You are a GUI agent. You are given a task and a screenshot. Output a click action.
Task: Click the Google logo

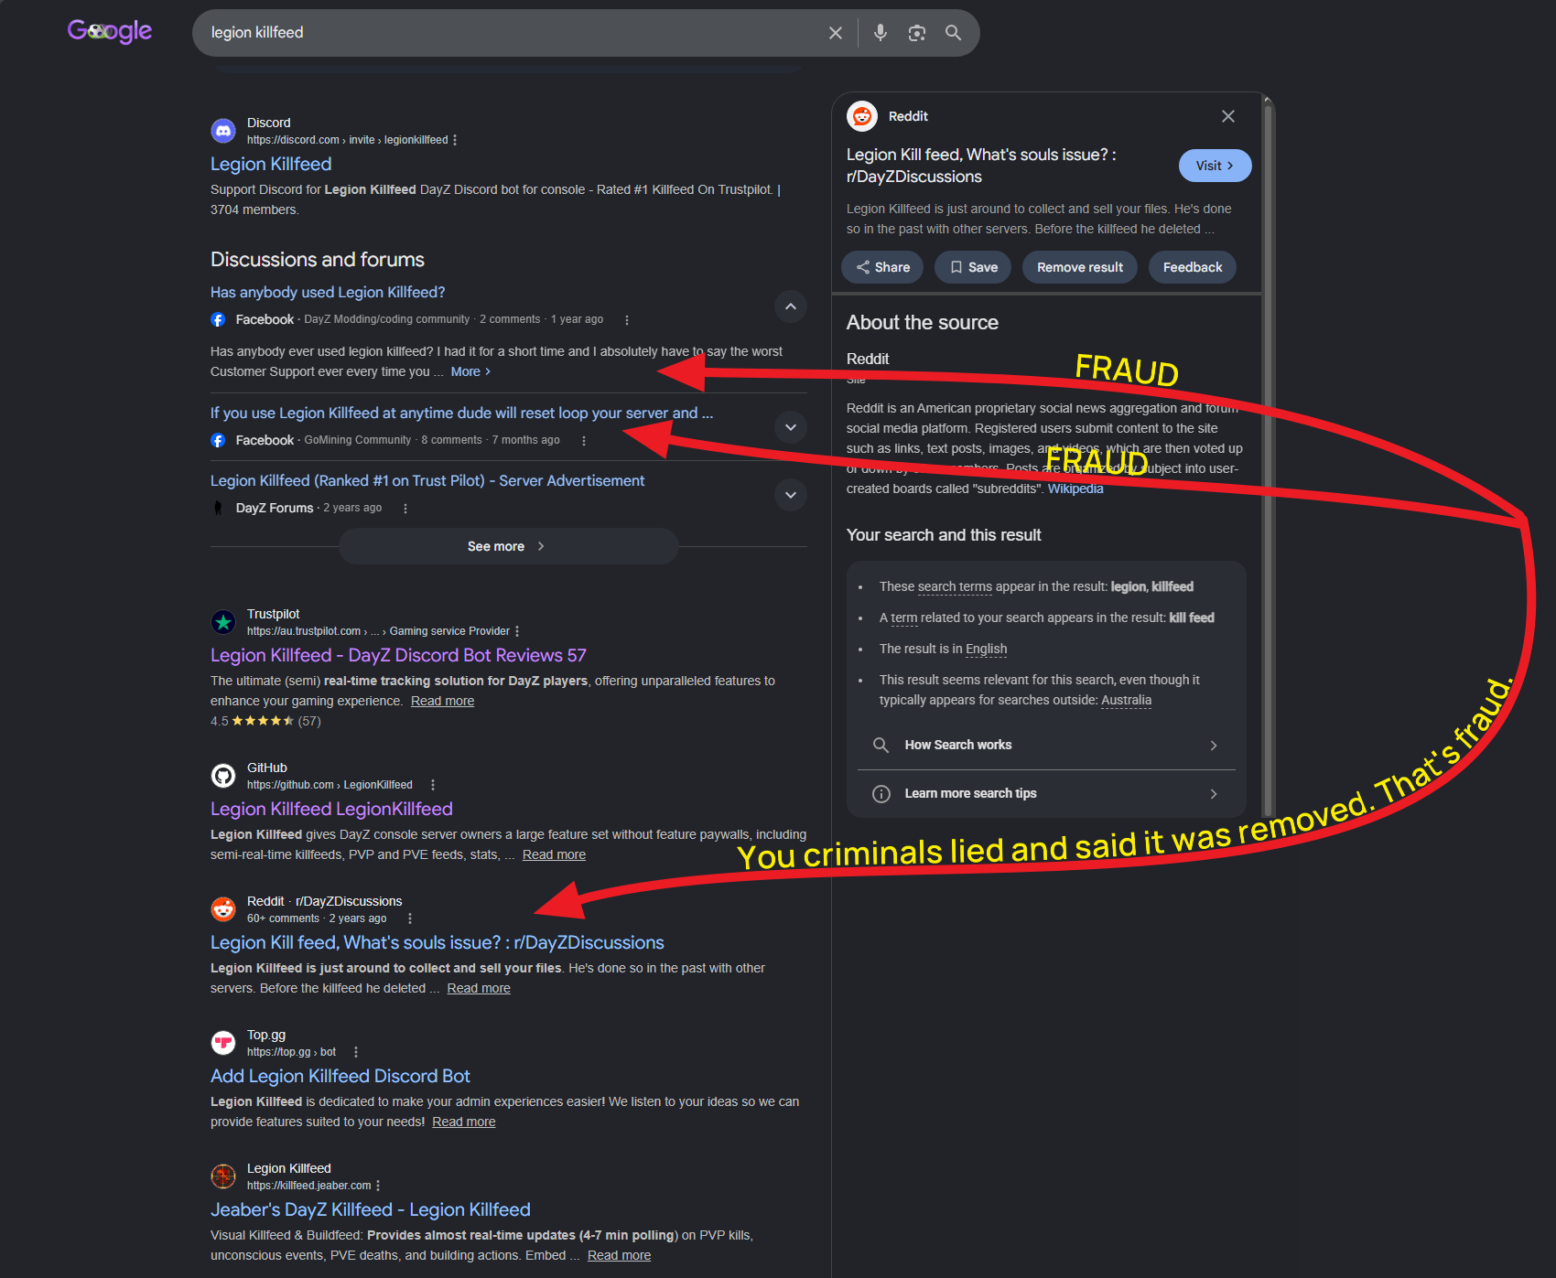(x=110, y=32)
